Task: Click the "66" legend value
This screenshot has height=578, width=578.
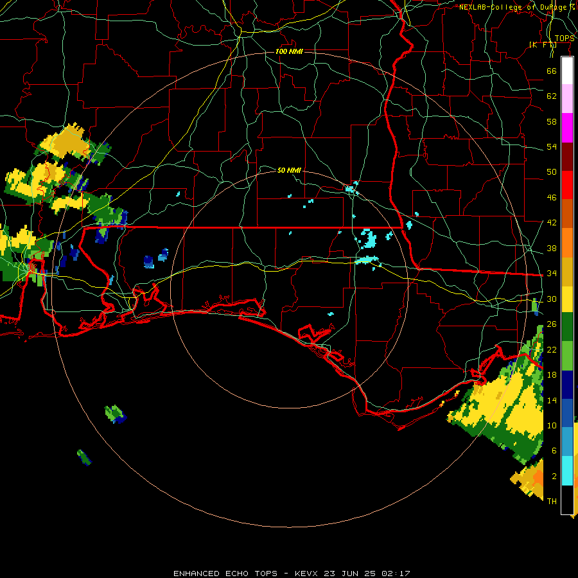Action: pos(552,71)
